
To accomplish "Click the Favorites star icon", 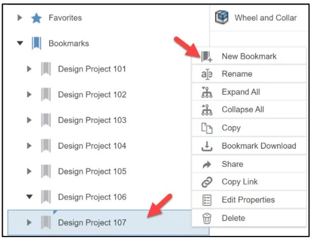I will click(36, 18).
